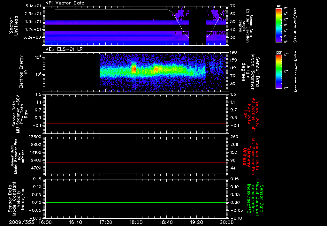327x226 pixels.
Task: Click the 9400 scanner position tick label
Action: pyautogui.click(x=36, y=160)
